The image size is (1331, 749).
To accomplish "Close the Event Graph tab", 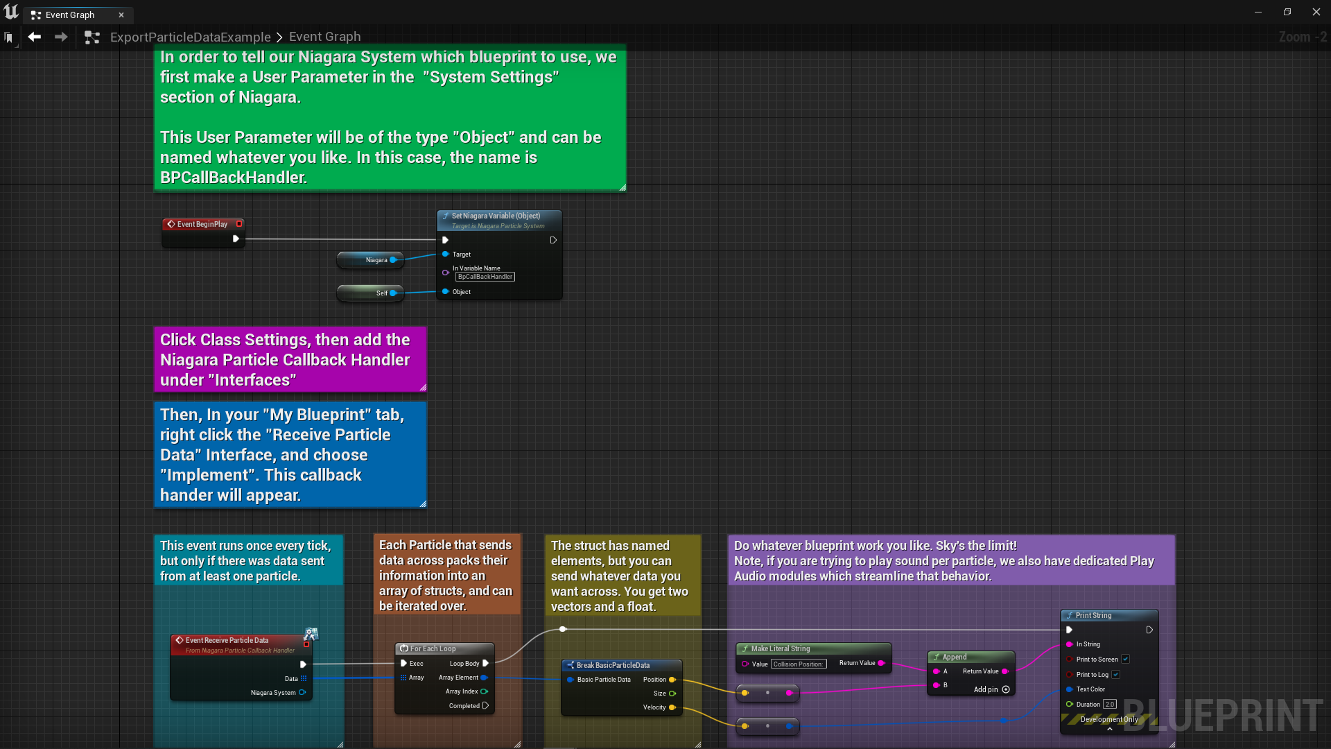I will click(121, 15).
